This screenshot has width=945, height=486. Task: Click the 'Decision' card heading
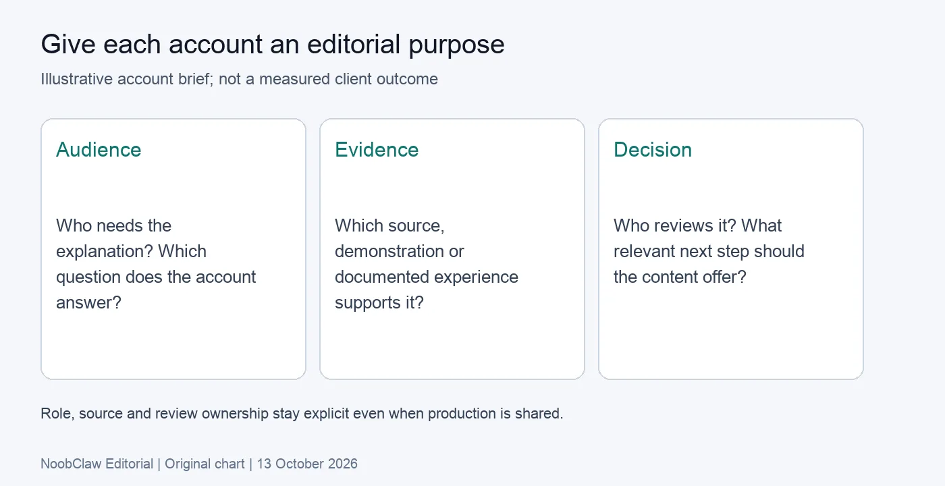point(653,149)
